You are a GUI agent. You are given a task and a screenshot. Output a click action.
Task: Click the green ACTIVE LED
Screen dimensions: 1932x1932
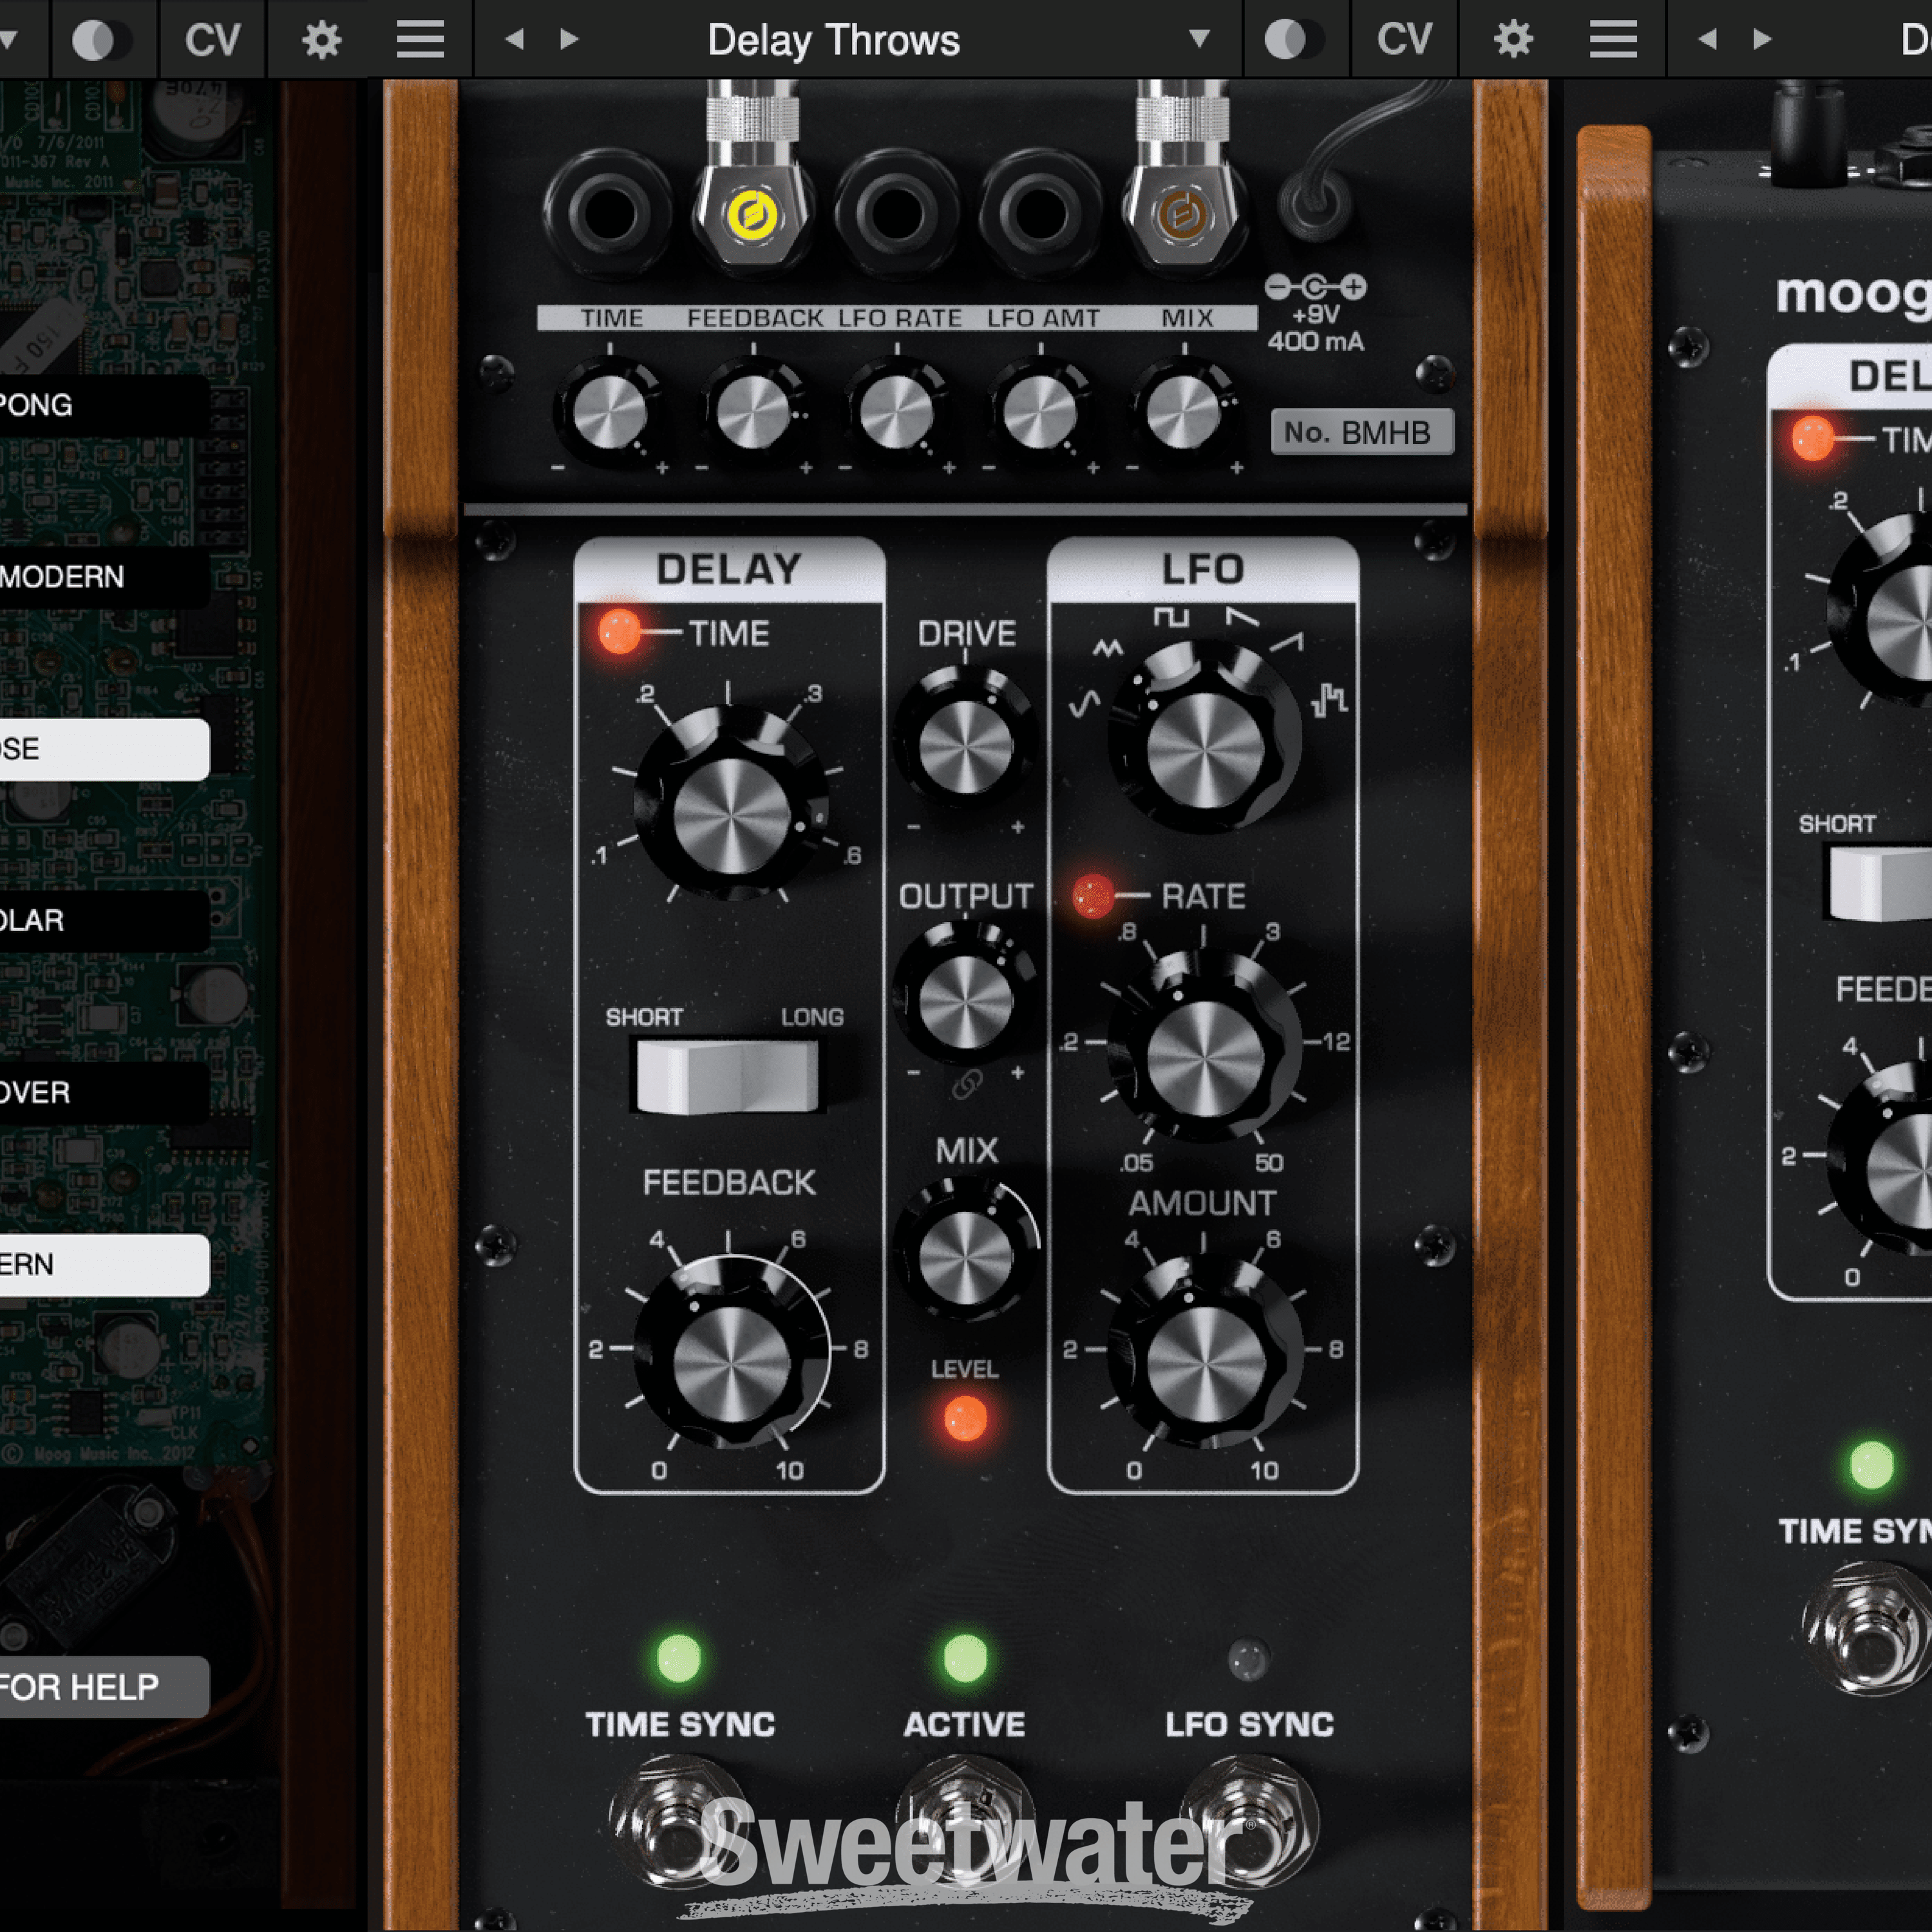click(965, 1658)
